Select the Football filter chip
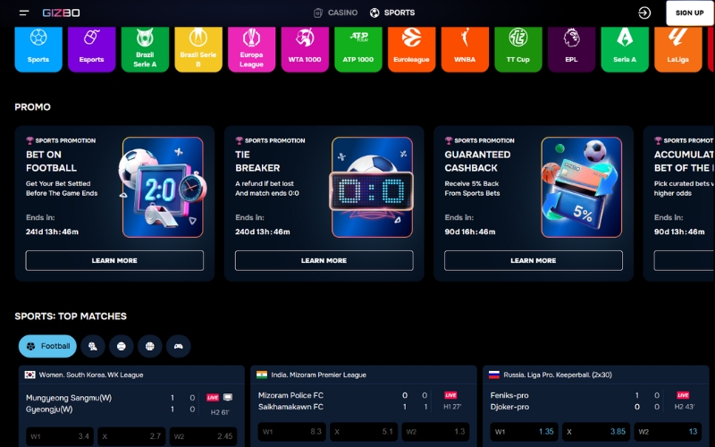 (x=47, y=346)
